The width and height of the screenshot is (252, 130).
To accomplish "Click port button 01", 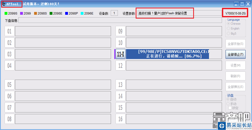I will tap(9, 31).
